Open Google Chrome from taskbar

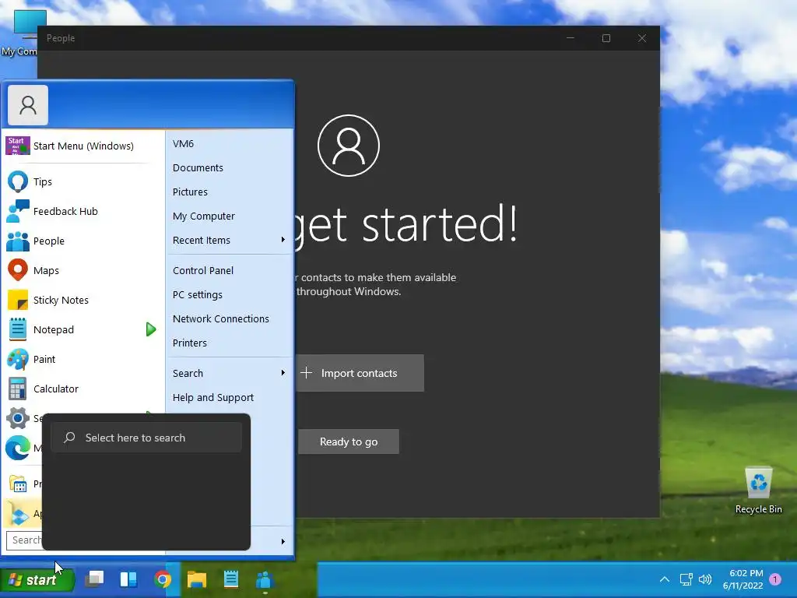(163, 579)
